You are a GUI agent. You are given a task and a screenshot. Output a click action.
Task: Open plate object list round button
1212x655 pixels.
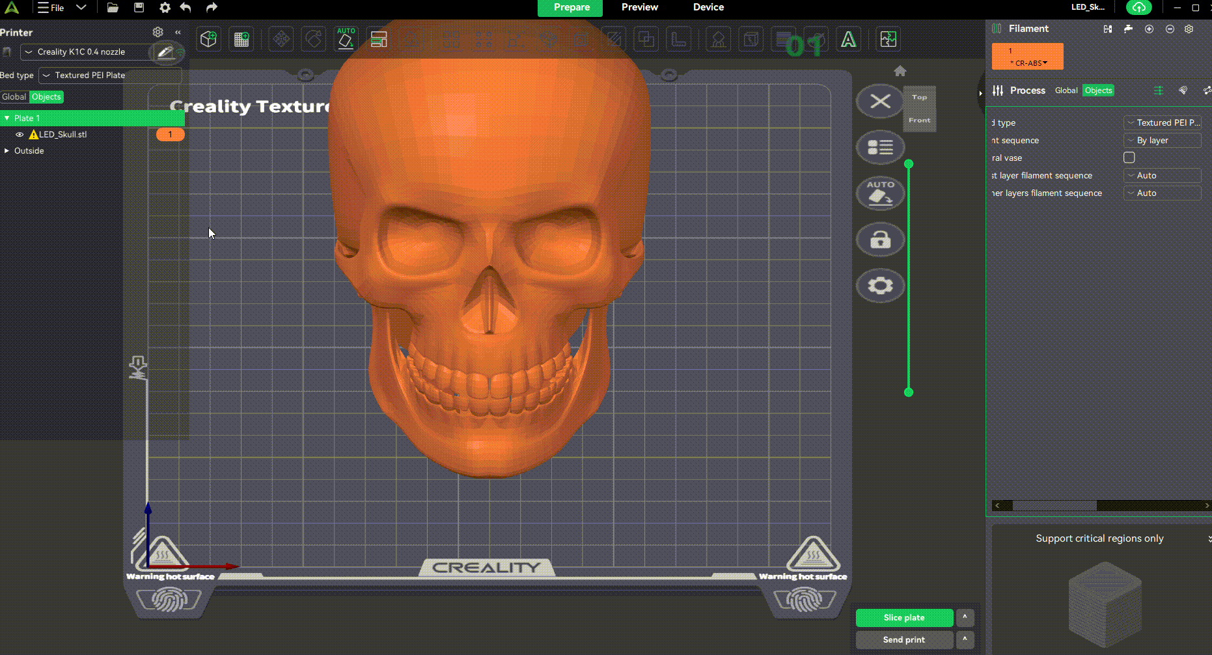(x=880, y=148)
